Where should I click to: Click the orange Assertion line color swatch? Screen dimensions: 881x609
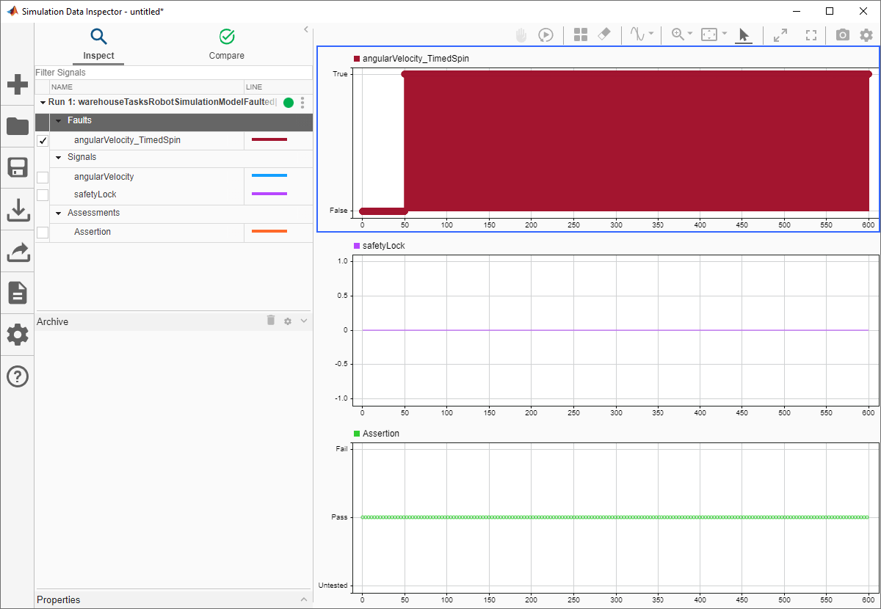pyautogui.click(x=269, y=232)
